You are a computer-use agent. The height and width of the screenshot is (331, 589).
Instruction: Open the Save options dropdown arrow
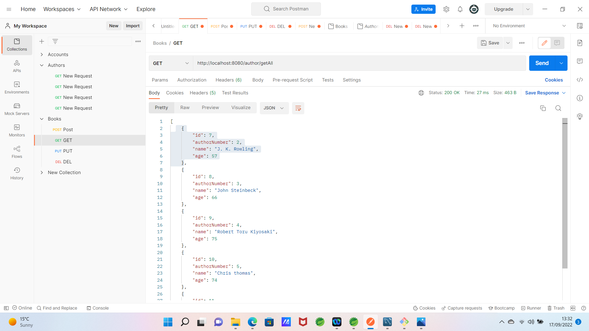[508, 43]
